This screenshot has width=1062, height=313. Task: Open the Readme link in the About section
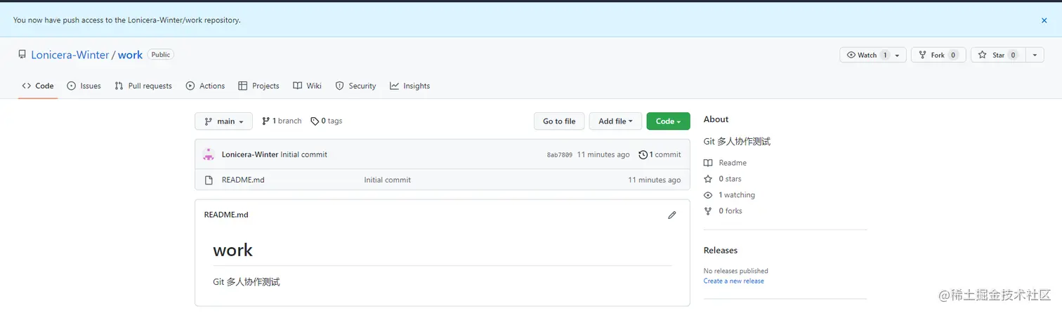click(726, 163)
